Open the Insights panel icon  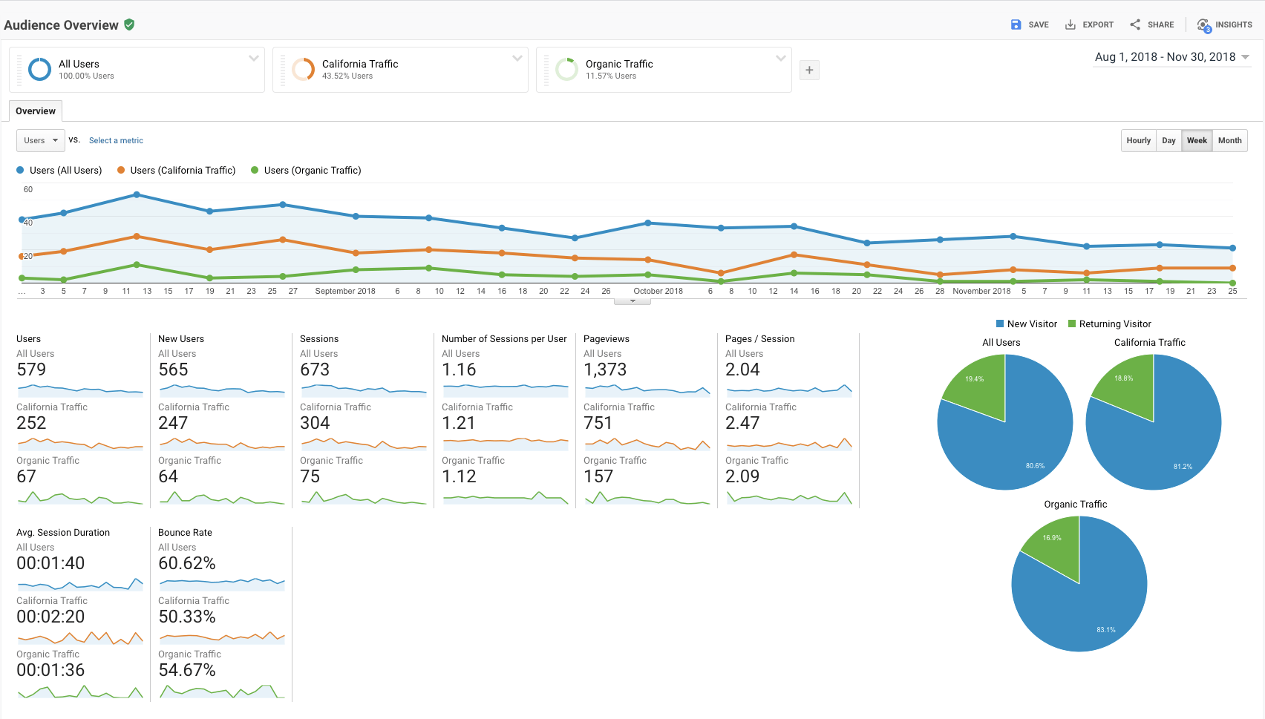tap(1203, 25)
